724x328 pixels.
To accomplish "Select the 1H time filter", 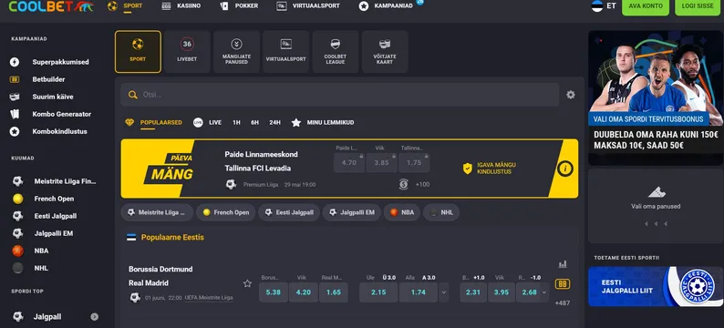I will (x=236, y=123).
